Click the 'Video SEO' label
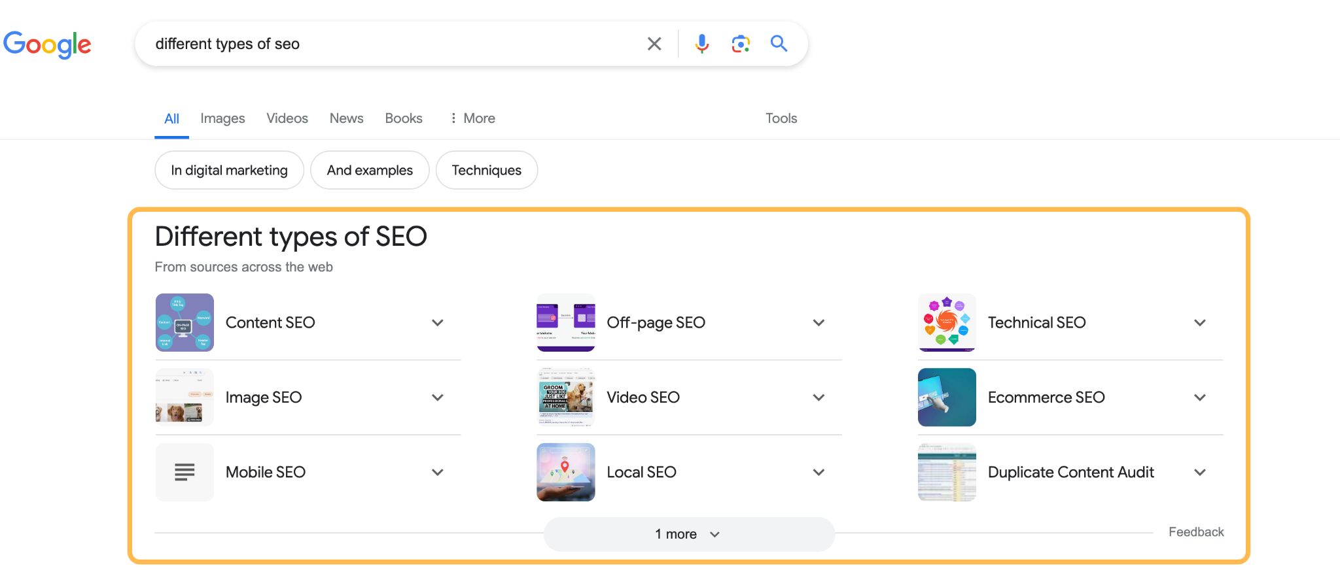 [643, 397]
